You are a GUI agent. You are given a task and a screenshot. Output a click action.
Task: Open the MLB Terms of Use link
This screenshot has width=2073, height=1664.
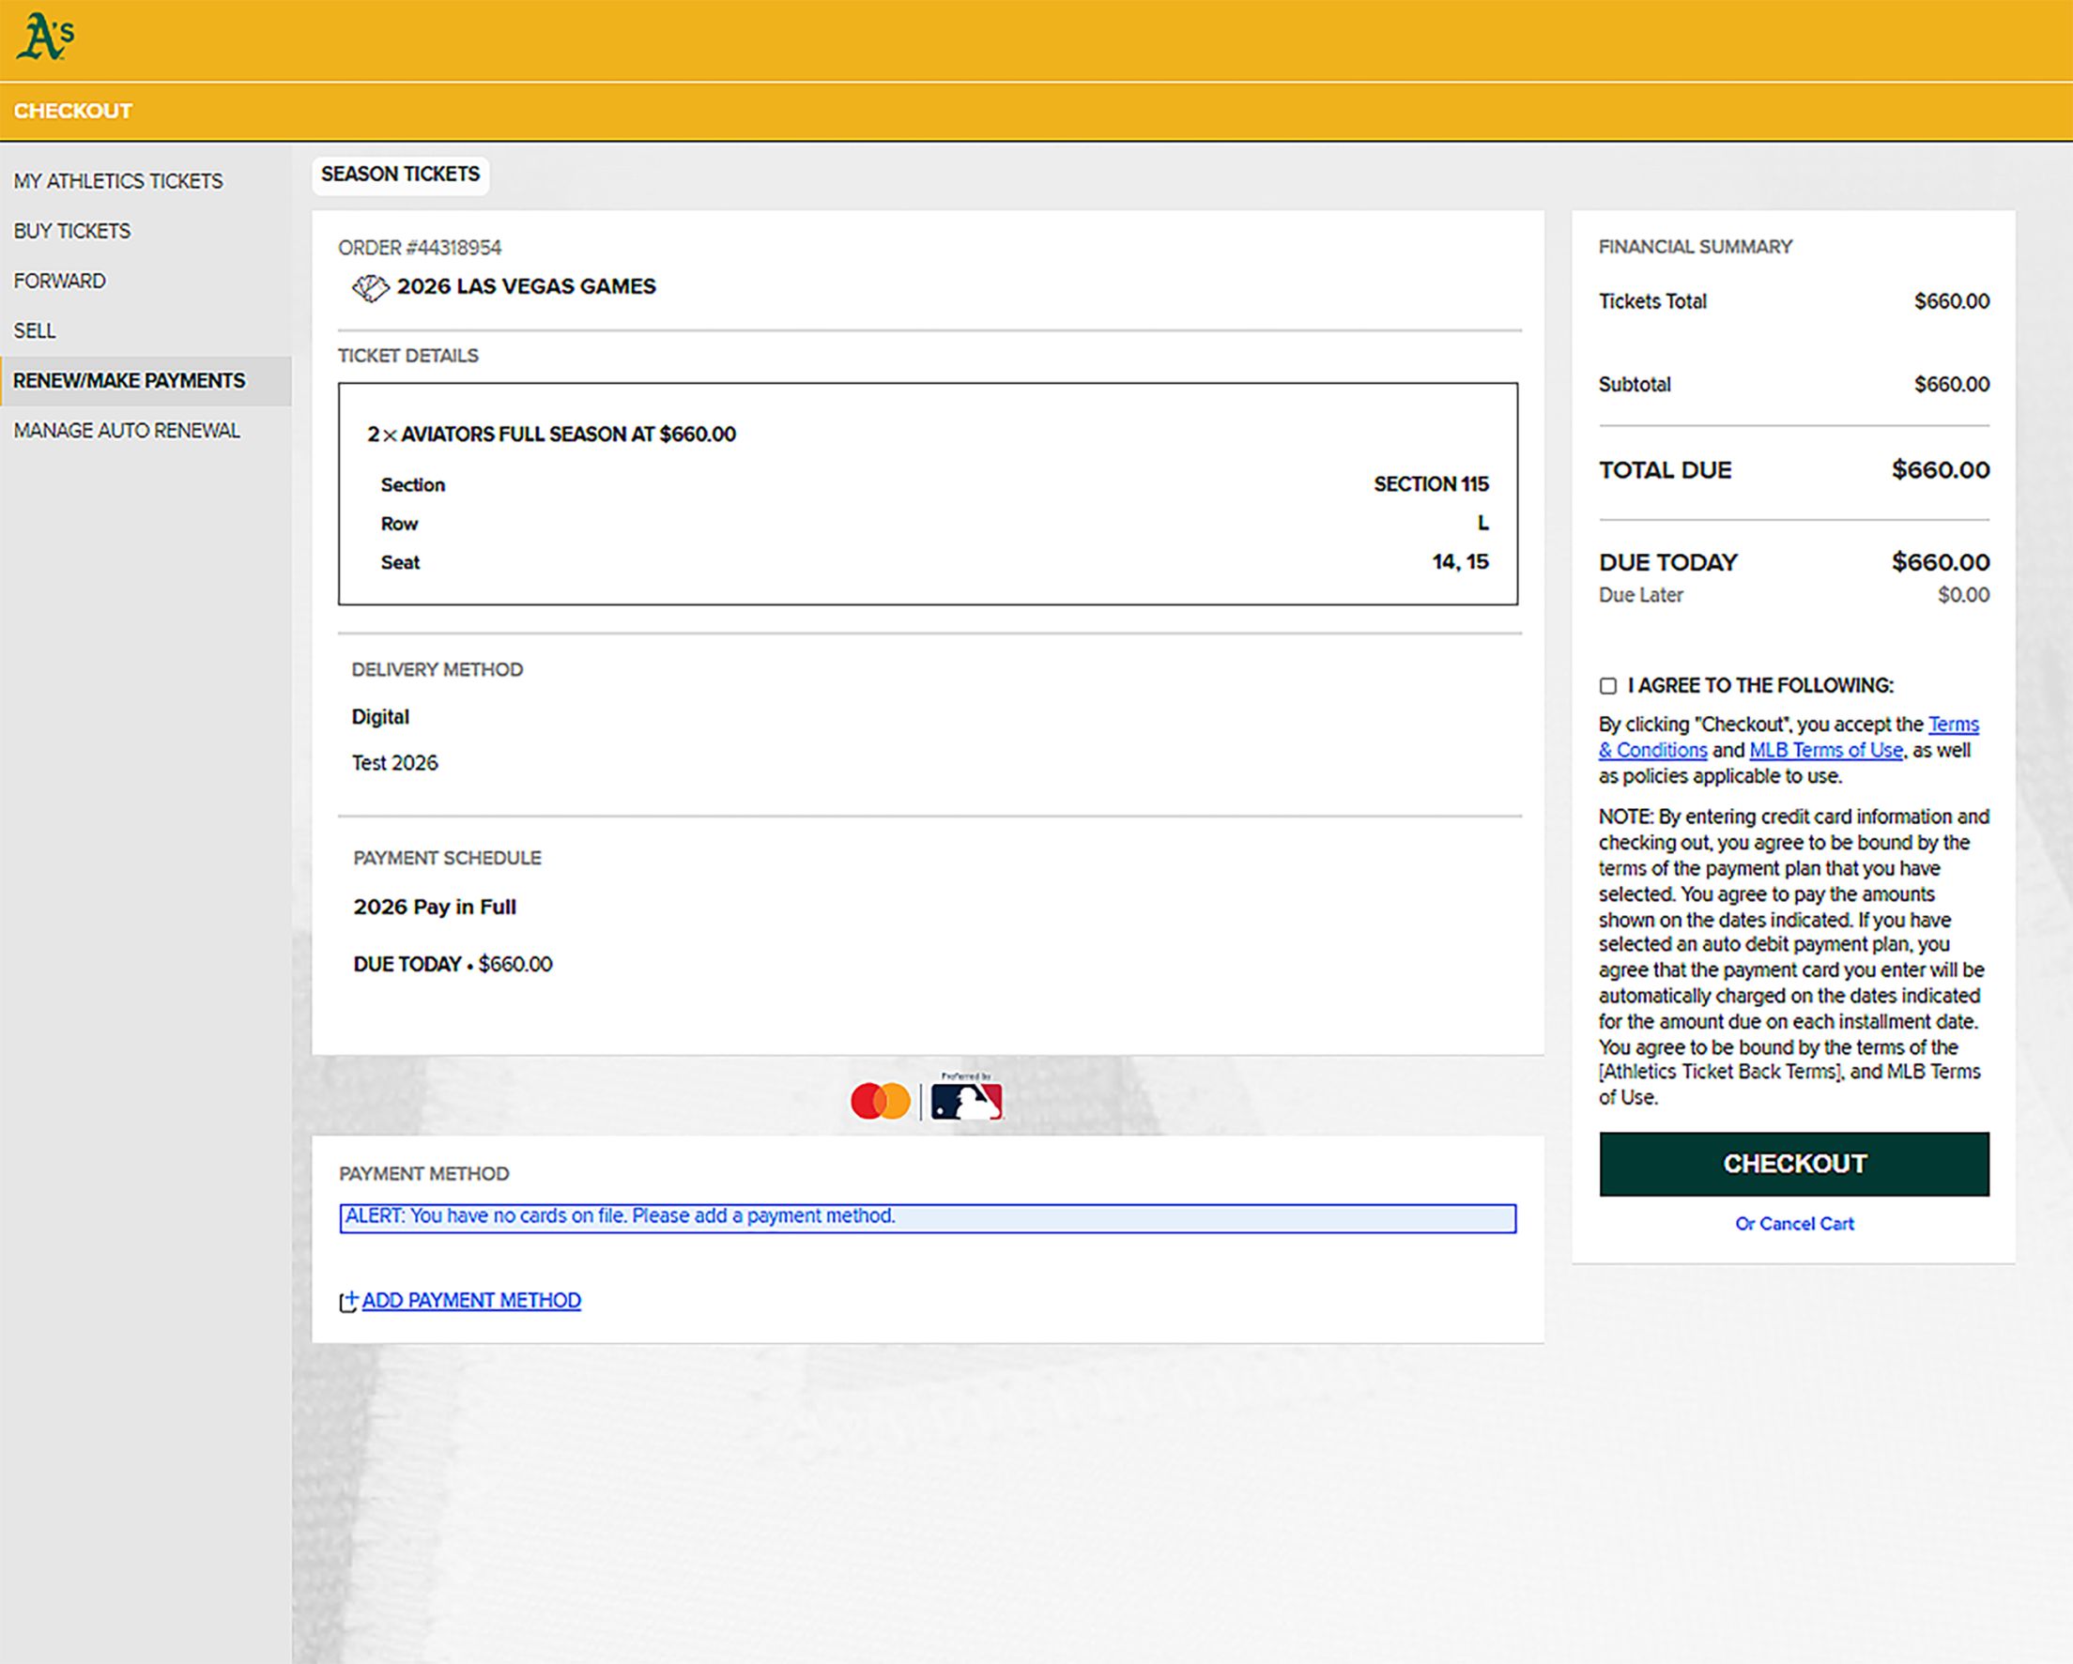point(1824,750)
